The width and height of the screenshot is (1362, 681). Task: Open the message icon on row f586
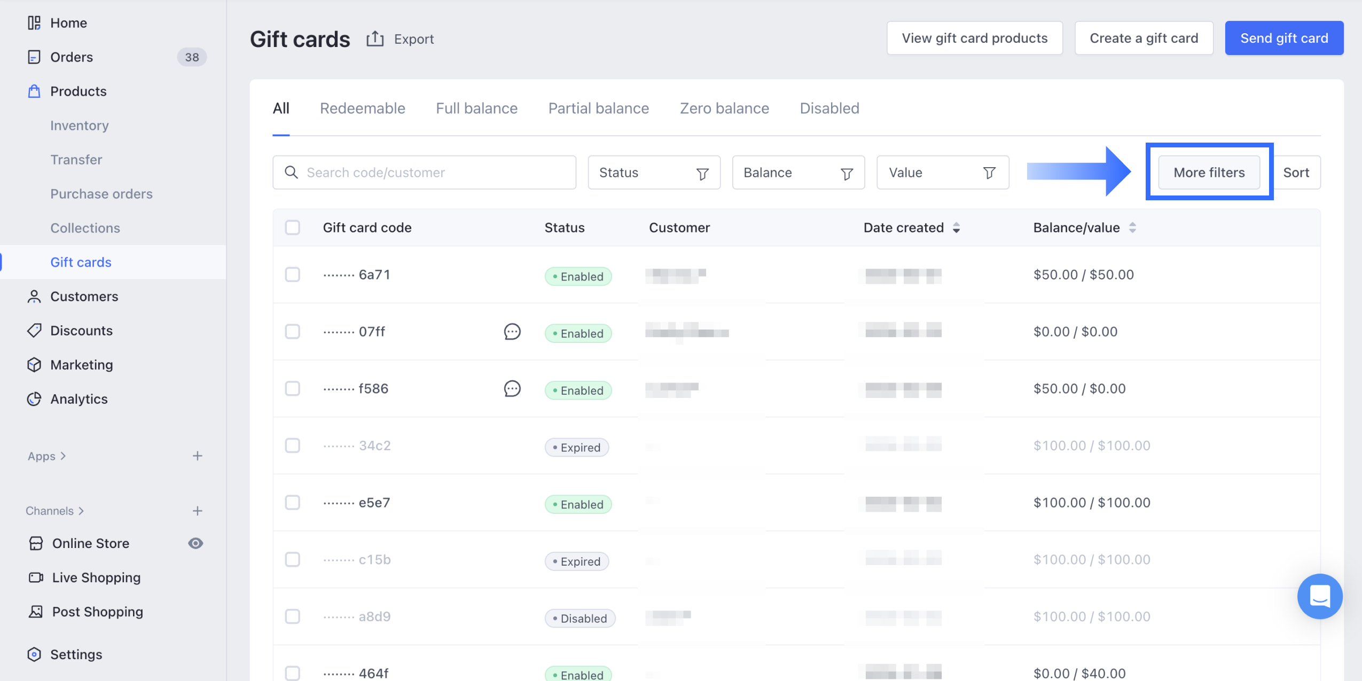point(512,389)
